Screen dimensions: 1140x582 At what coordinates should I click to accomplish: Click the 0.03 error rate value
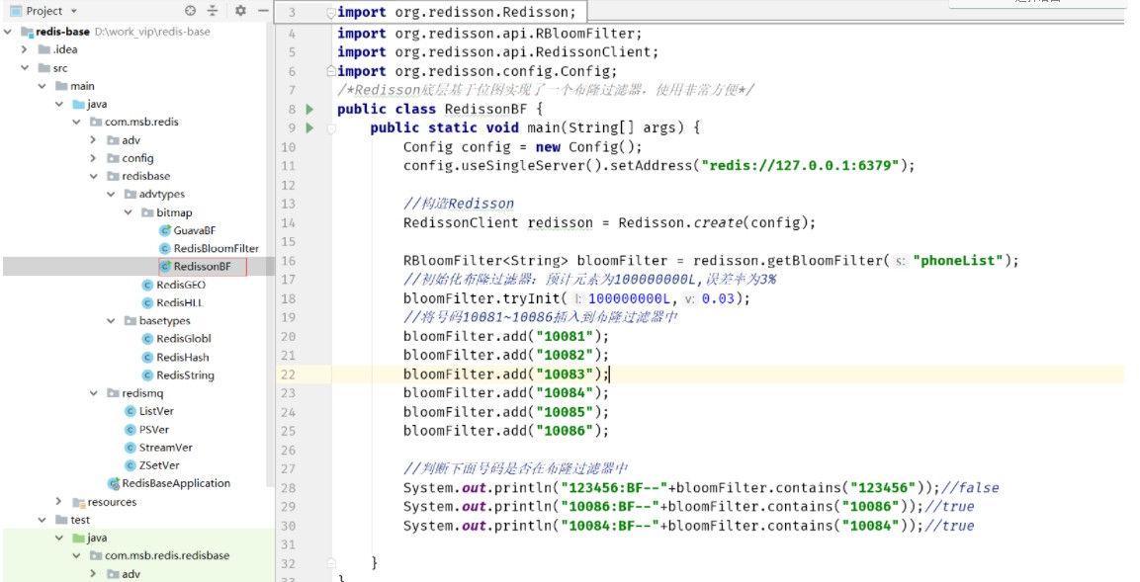(x=718, y=298)
